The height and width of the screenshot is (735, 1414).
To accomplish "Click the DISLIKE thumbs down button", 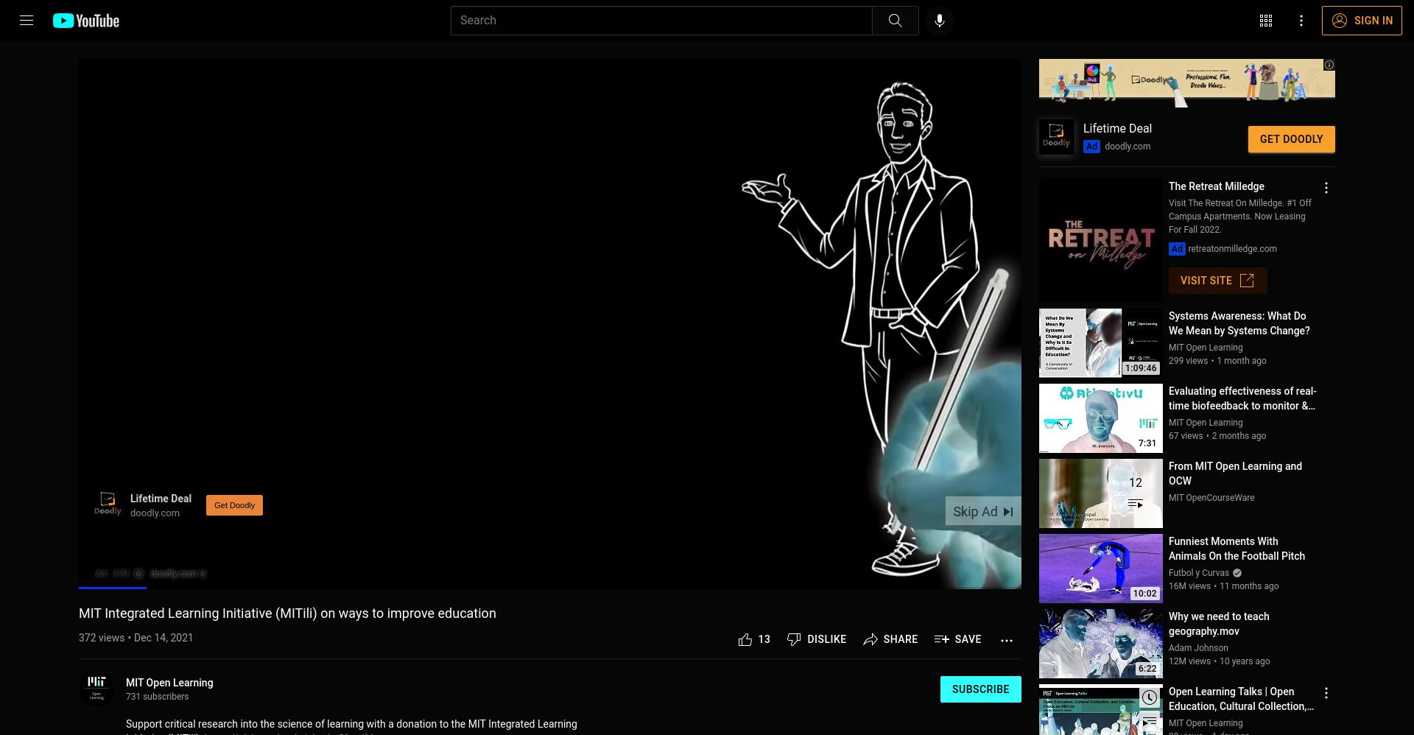I will click(816, 639).
